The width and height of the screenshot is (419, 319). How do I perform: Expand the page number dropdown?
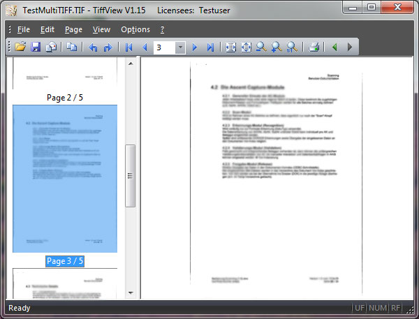click(x=180, y=47)
